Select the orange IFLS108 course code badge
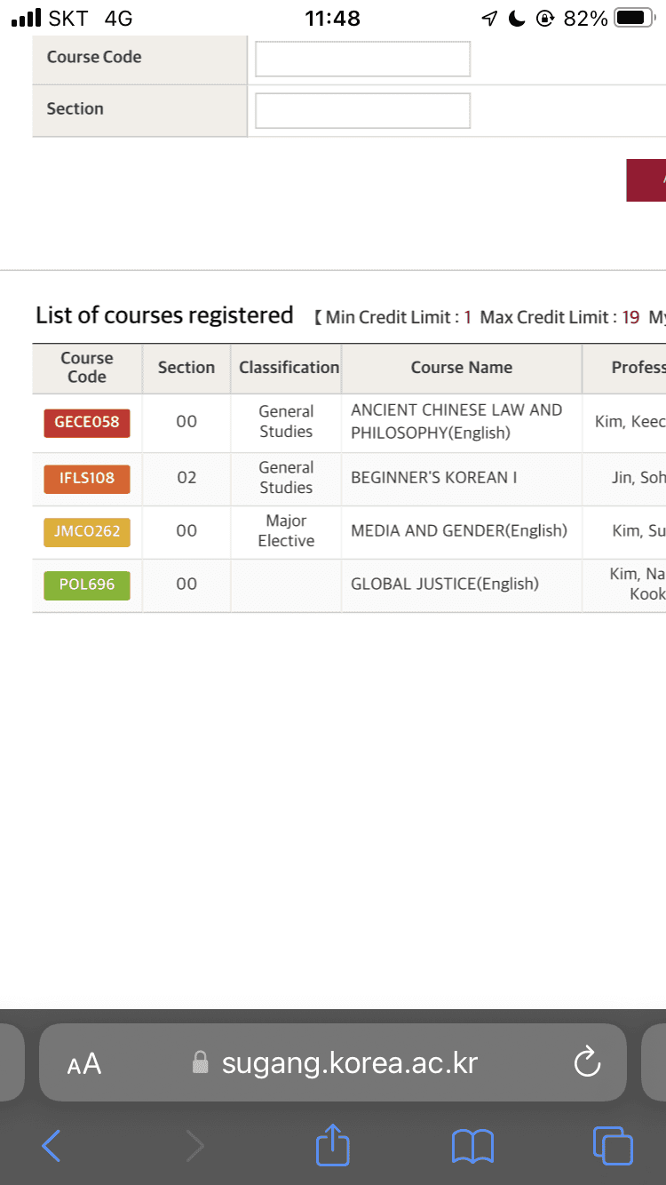 (87, 478)
